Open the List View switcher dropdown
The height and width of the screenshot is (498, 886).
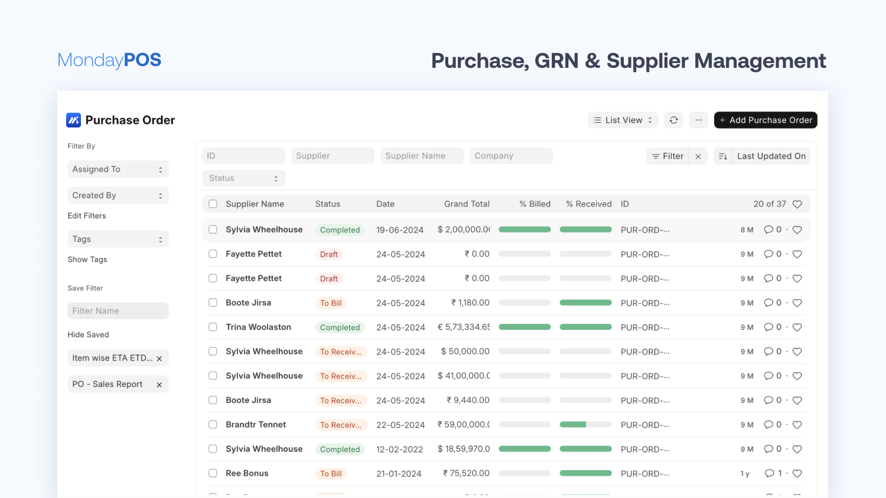[x=623, y=120]
